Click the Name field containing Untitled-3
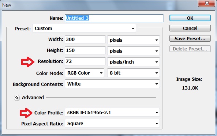 pos(114,18)
